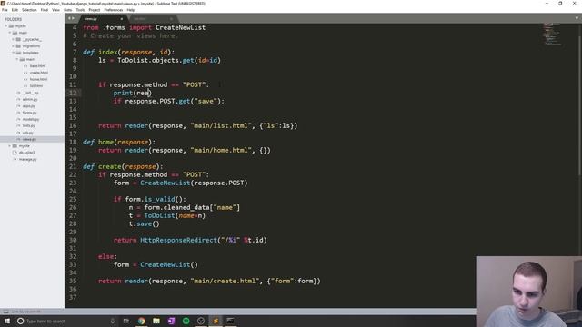Screen dimensions: 582x327
Task: Collapse the main folder inside templates
Action: pos(16,59)
